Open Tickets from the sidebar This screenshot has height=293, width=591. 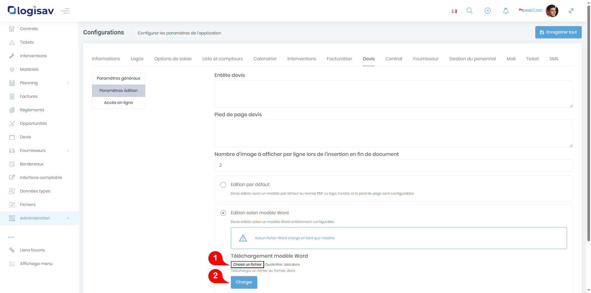tap(27, 42)
